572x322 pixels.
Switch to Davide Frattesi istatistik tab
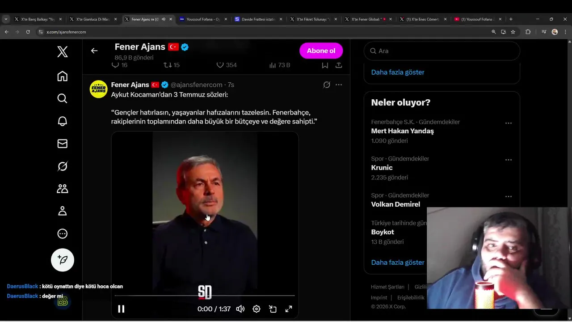click(259, 19)
